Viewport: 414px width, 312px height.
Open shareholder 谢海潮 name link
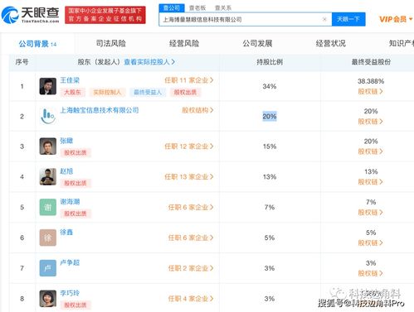tap(70, 201)
